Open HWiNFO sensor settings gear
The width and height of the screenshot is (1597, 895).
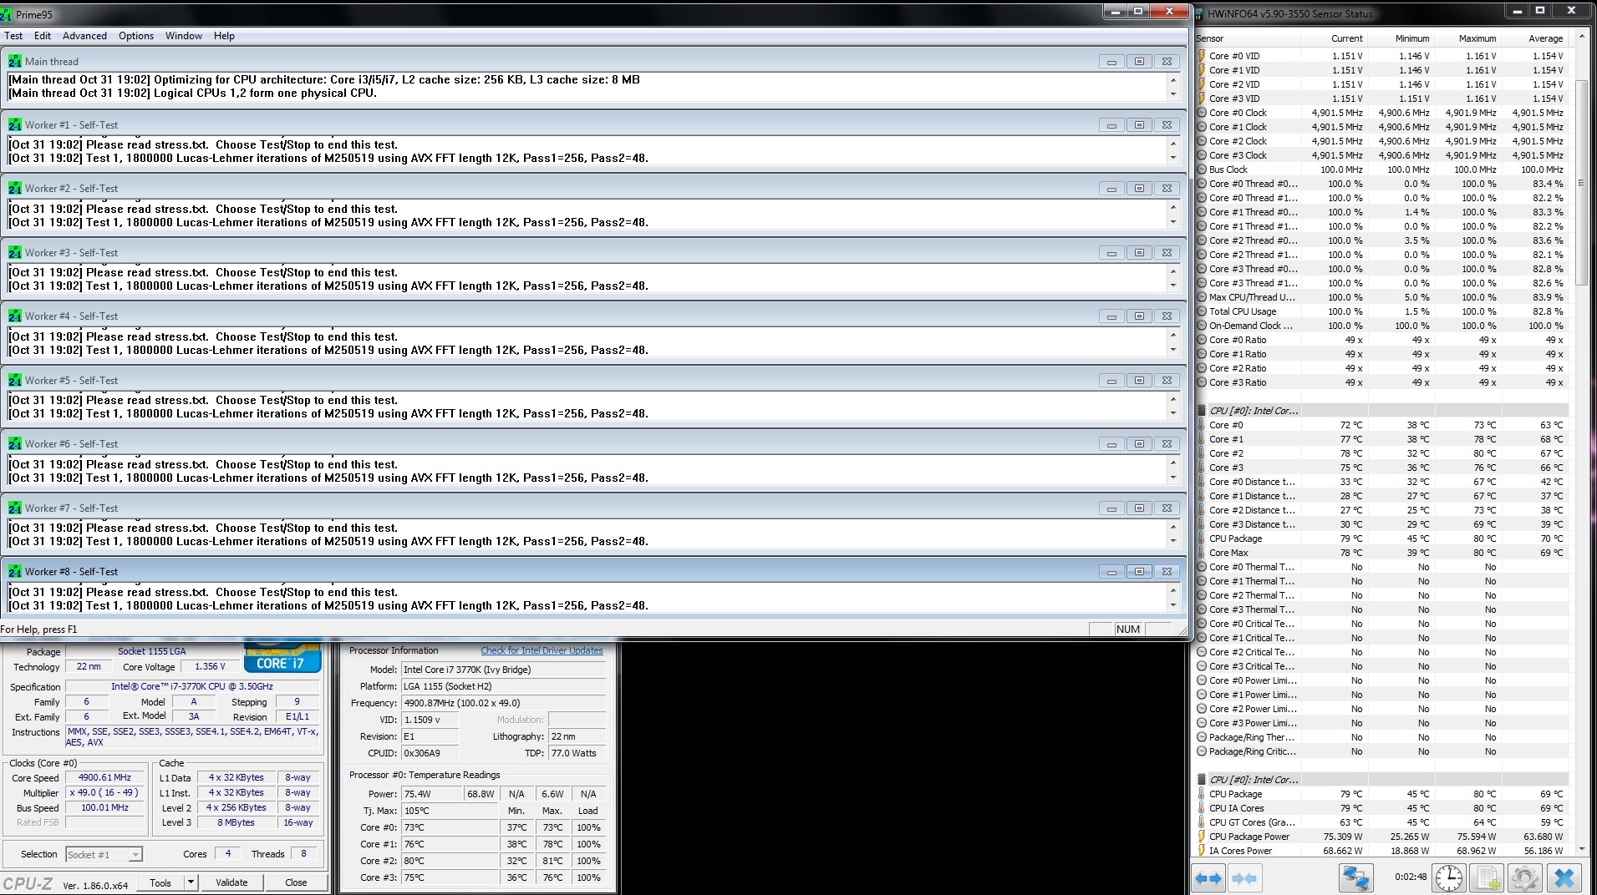pyautogui.click(x=1525, y=878)
